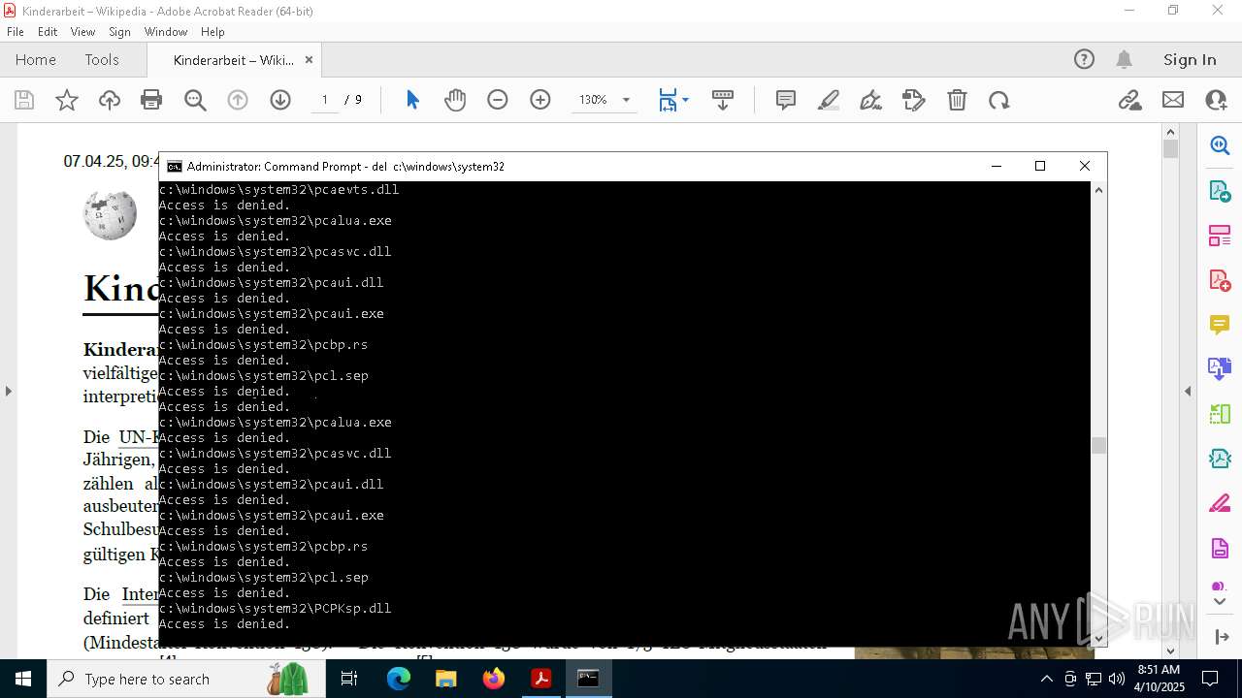Switch to the Home tab

point(36,60)
